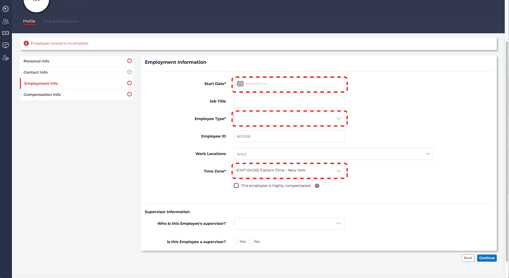Choose a supervisor from the supervisor dropdown
This screenshot has width=509, height=278.
click(x=289, y=224)
